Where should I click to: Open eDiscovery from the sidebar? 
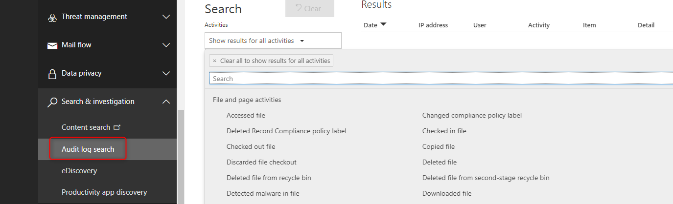pos(79,171)
